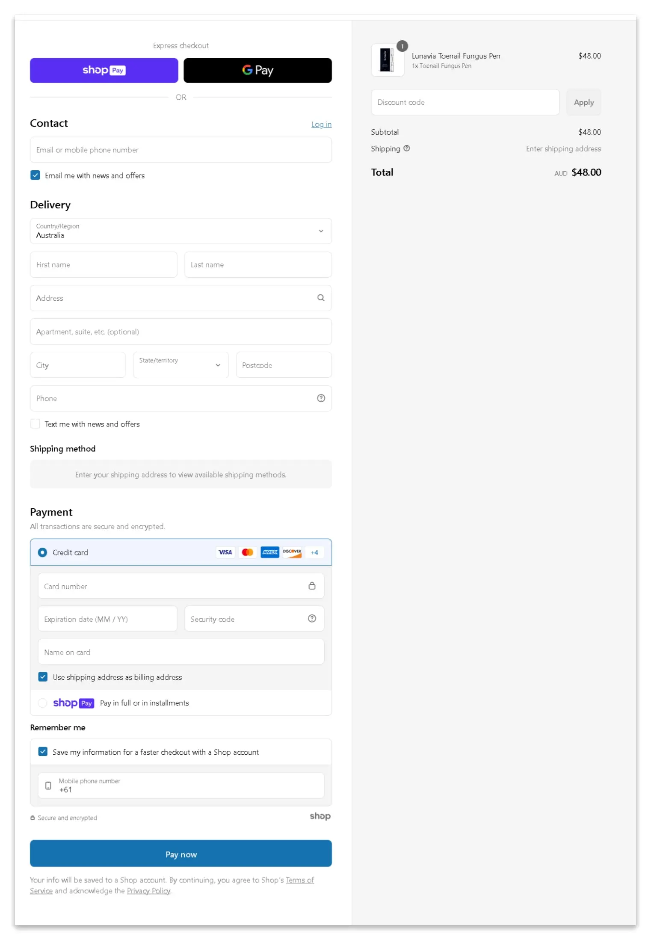Uncheck Use shipping address as billing address
This screenshot has height=940, width=651.
coord(43,677)
